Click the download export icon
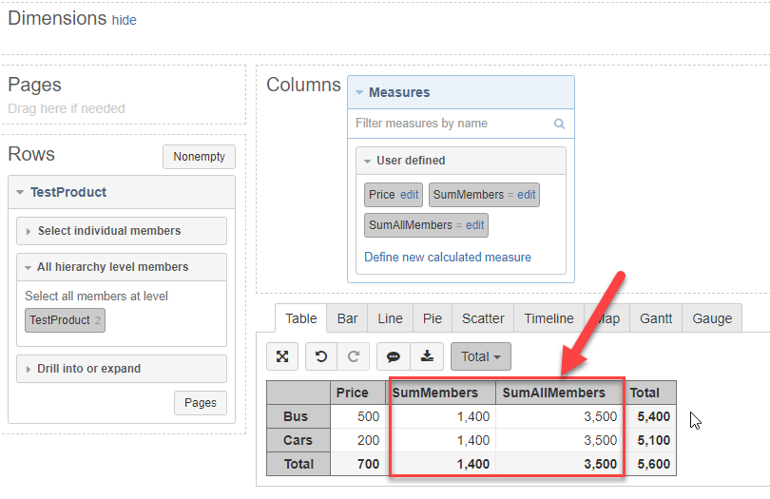Screen dimensions: 770x499 click(427, 356)
